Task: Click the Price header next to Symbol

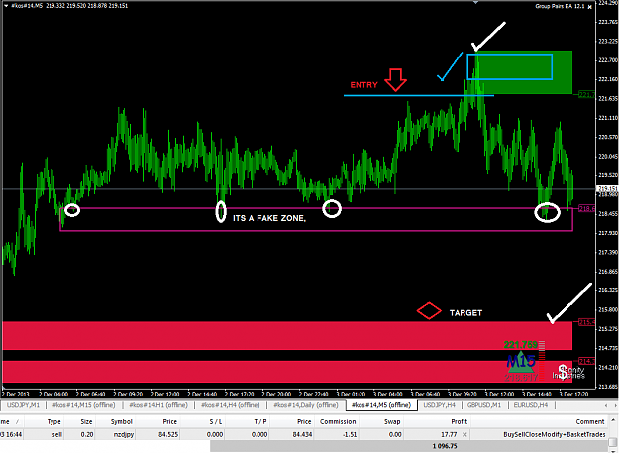Action: [x=157, y=422]
